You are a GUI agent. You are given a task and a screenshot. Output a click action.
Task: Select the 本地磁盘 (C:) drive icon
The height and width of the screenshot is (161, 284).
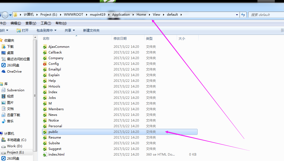[4, 140]
